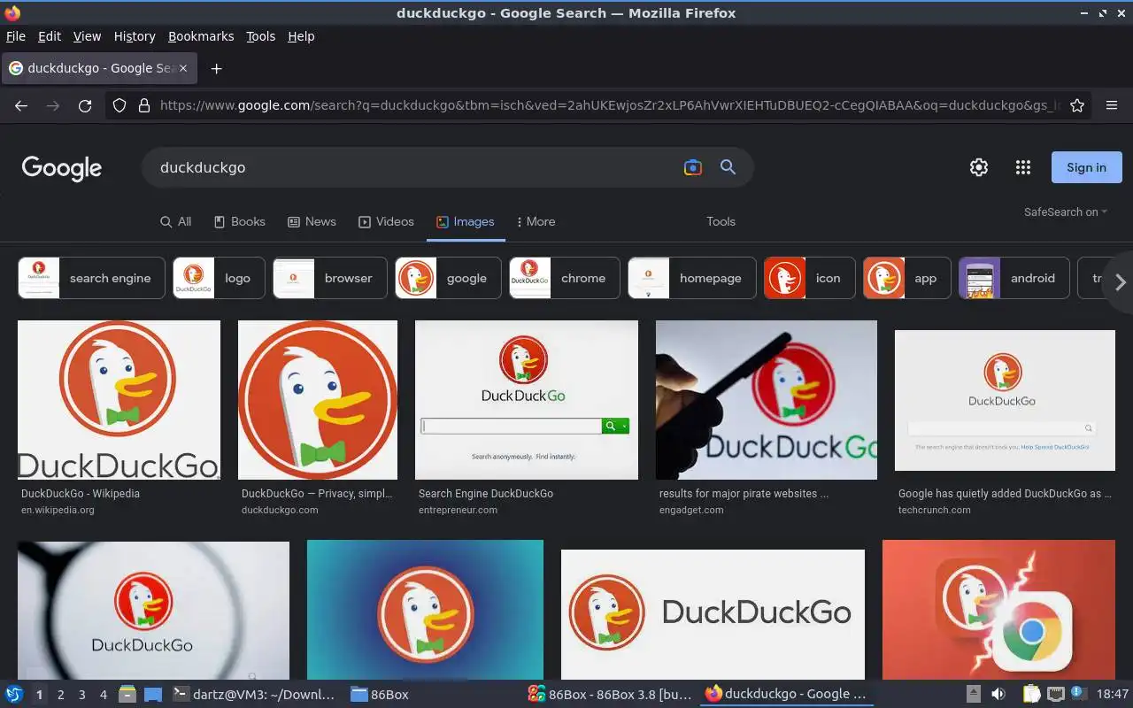Screen dimensions: 1133x708
Task: Expand the More search options
Action: click(x=536, y=221)
